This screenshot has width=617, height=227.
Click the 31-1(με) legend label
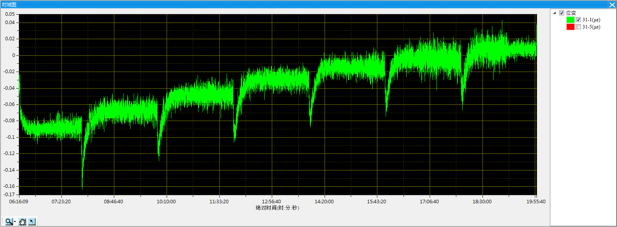click(592, 20)
